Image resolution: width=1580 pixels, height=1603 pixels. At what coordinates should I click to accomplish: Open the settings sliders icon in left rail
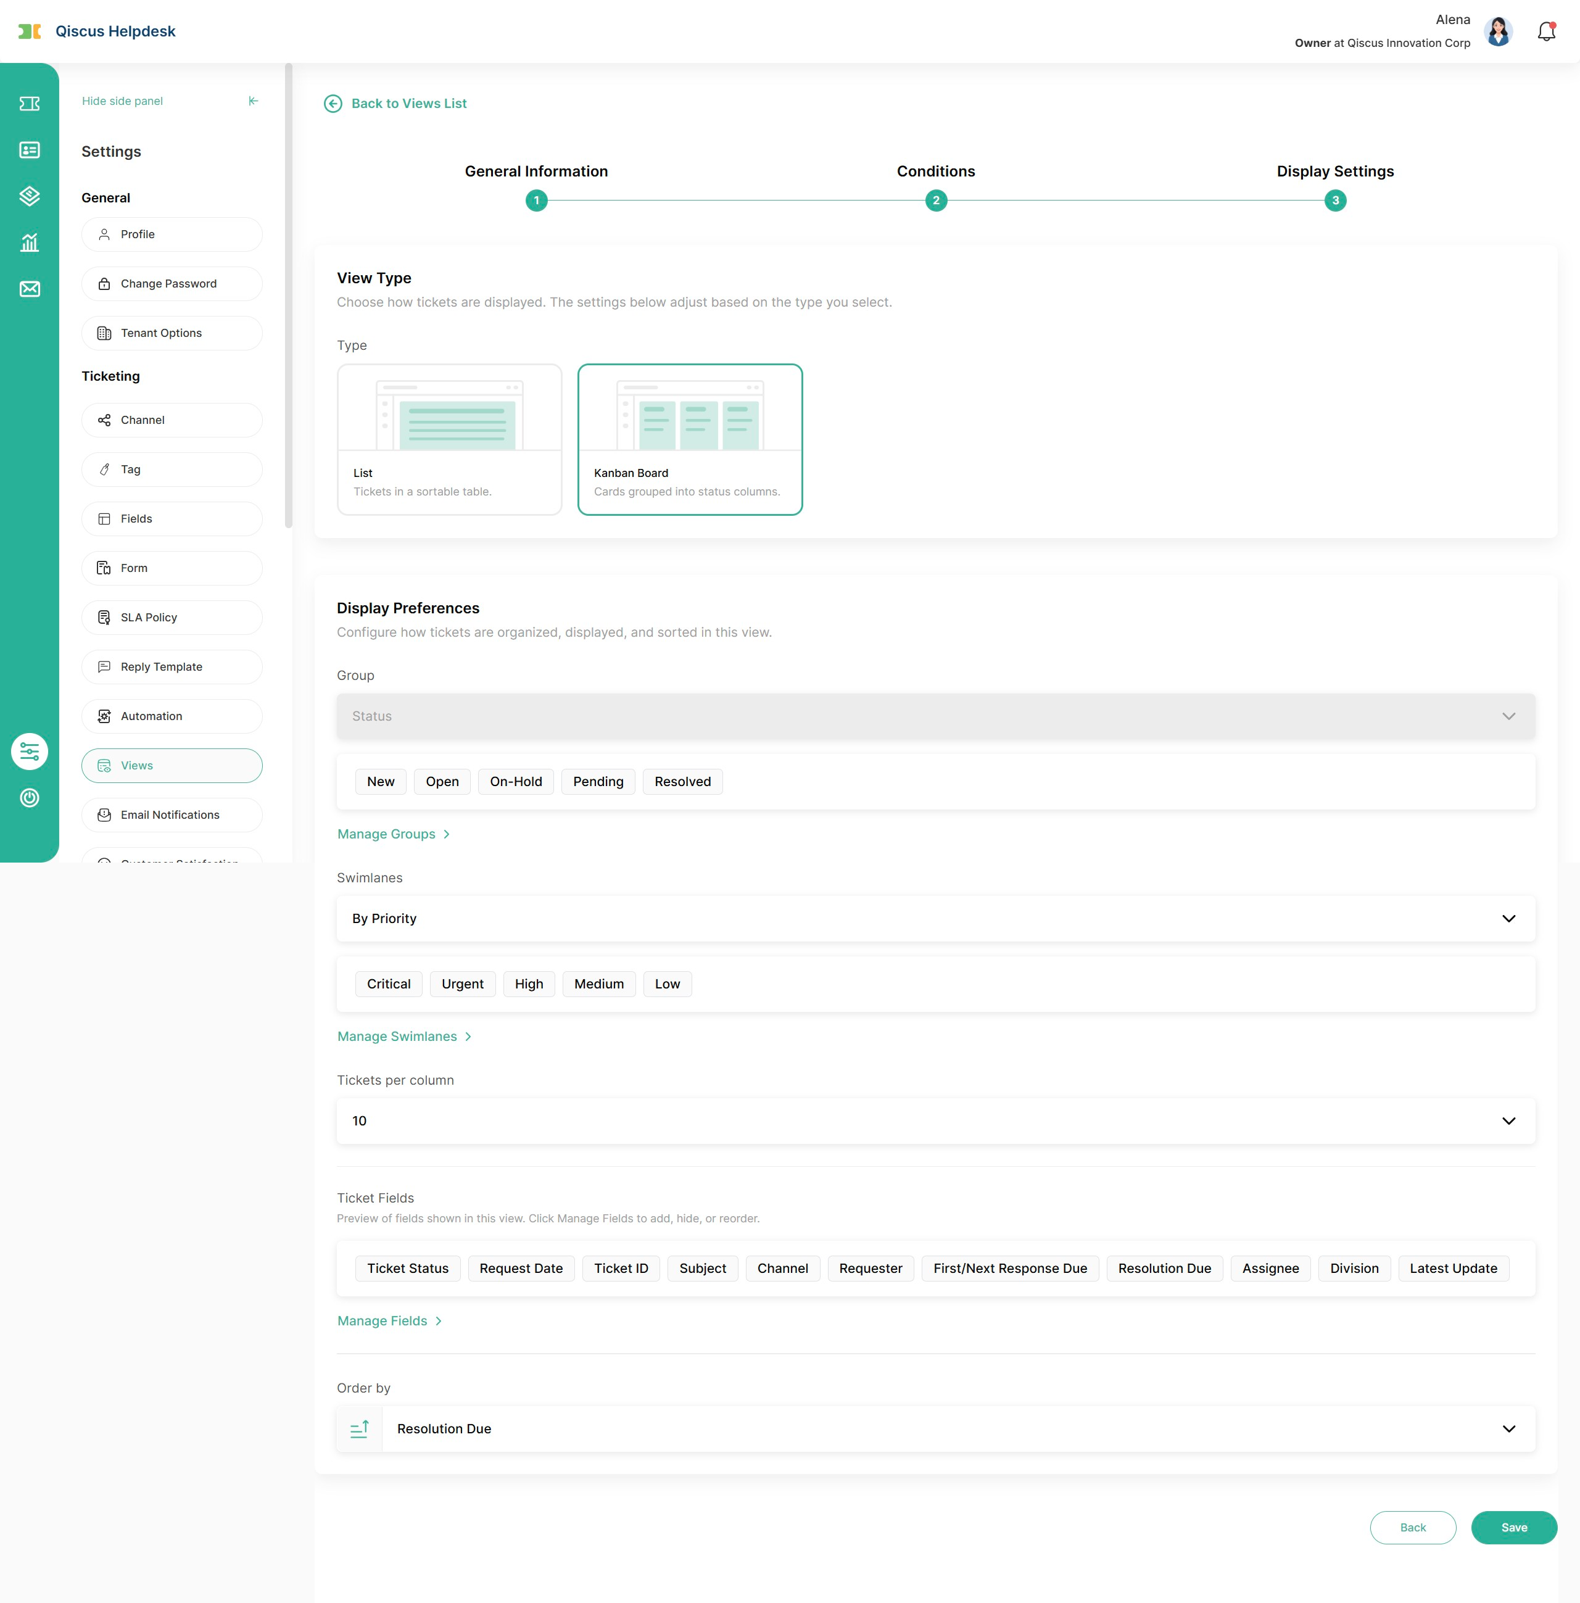click(x=29, y=752)
